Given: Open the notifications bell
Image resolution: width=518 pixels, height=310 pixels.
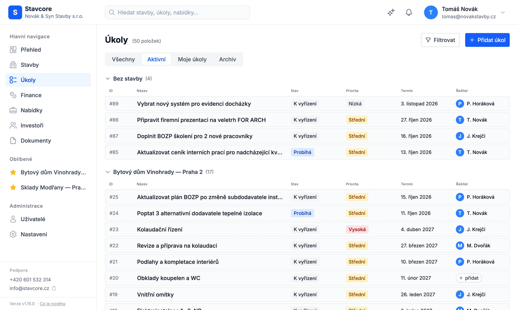Looking at the screenshot, I should click(x=409, y=12).
